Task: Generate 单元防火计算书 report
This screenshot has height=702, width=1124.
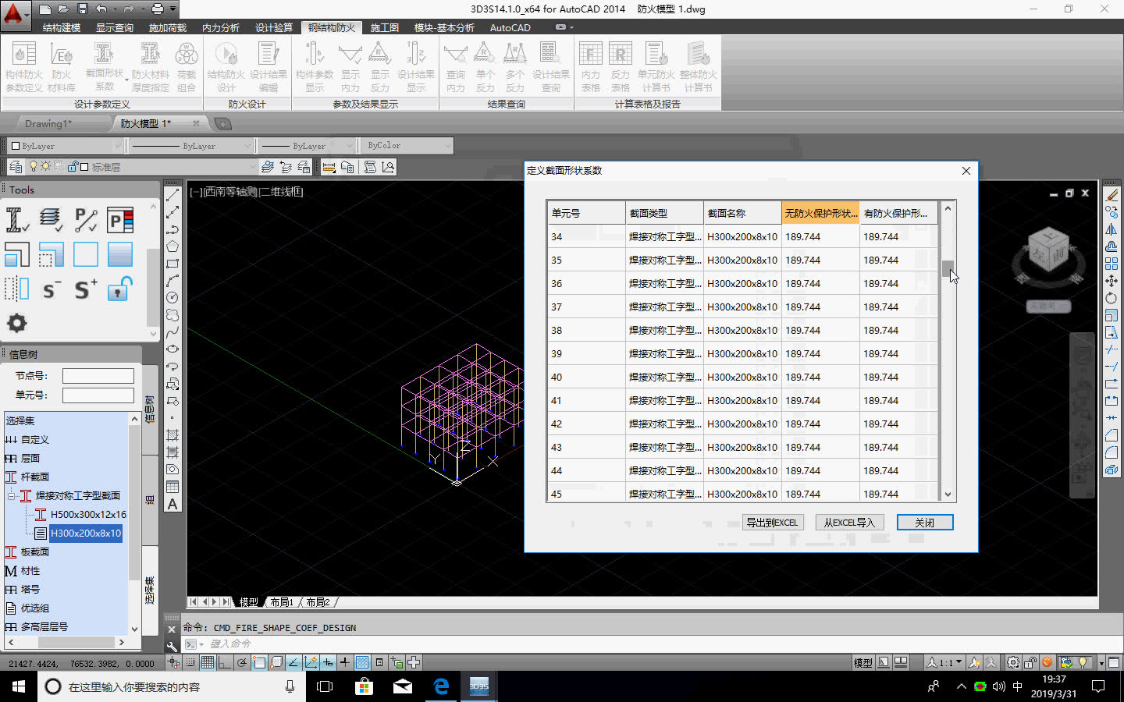Action: pos(656,67)
